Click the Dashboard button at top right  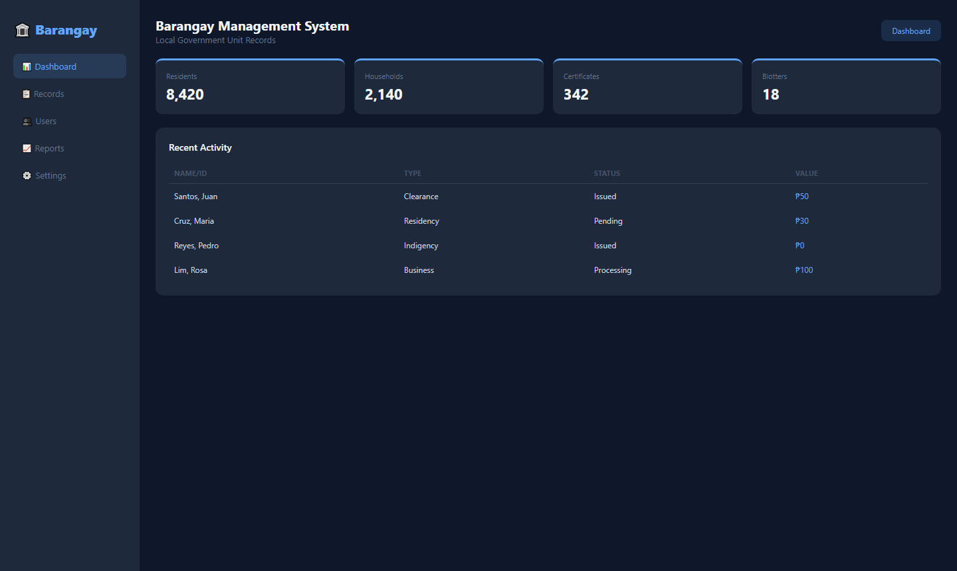pos(910,31)
